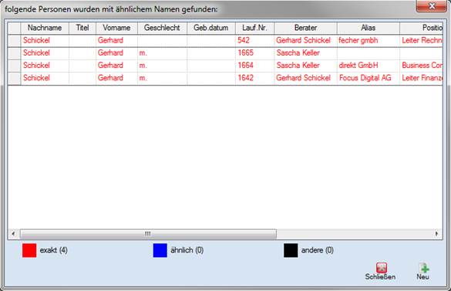Click alias cell fecher gmbh

[369, 40]
